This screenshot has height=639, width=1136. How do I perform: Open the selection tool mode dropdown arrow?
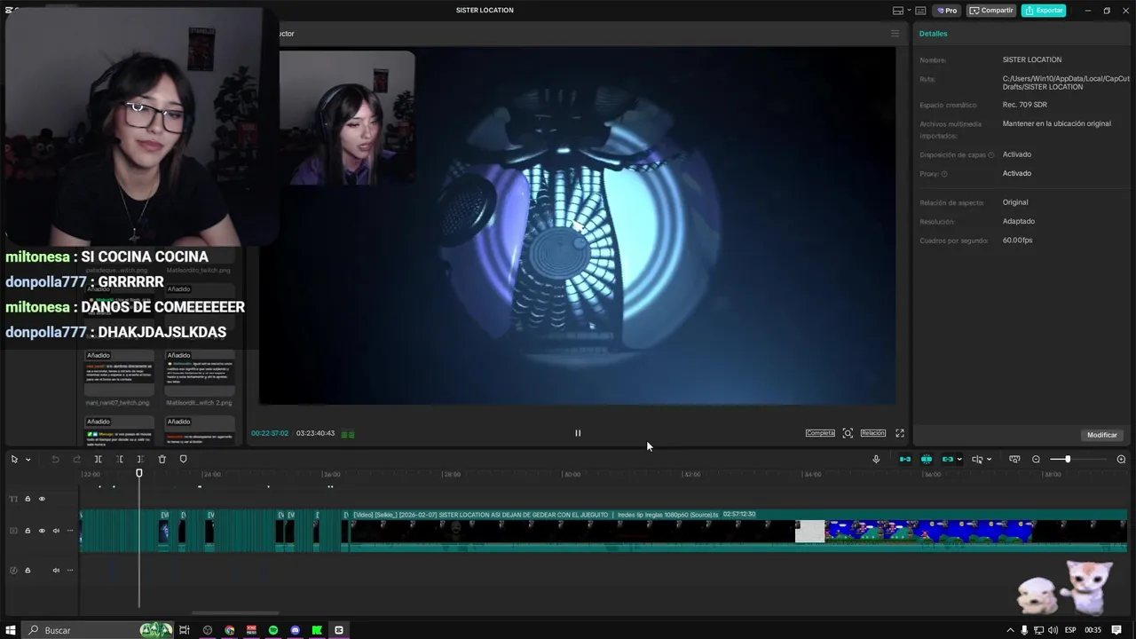tap(28, 460)
